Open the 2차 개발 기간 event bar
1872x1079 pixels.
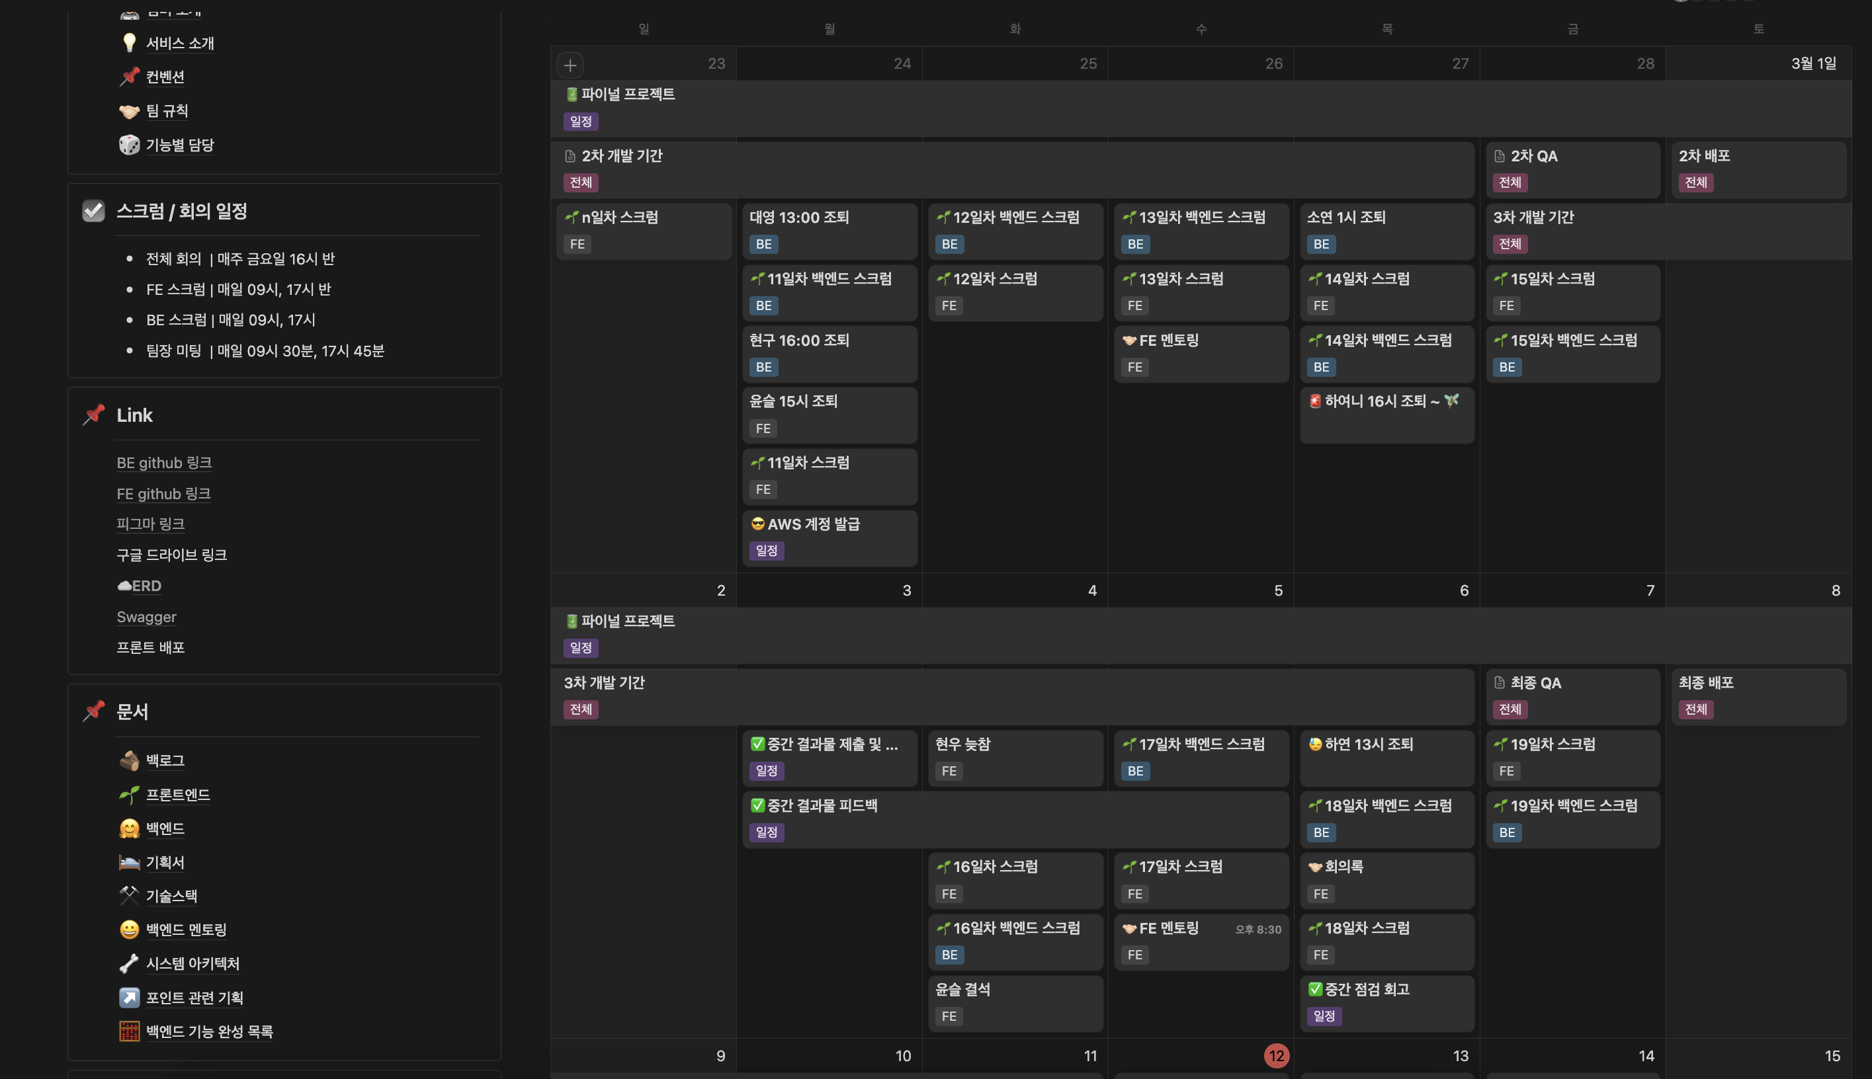click(x=621, y=155)
